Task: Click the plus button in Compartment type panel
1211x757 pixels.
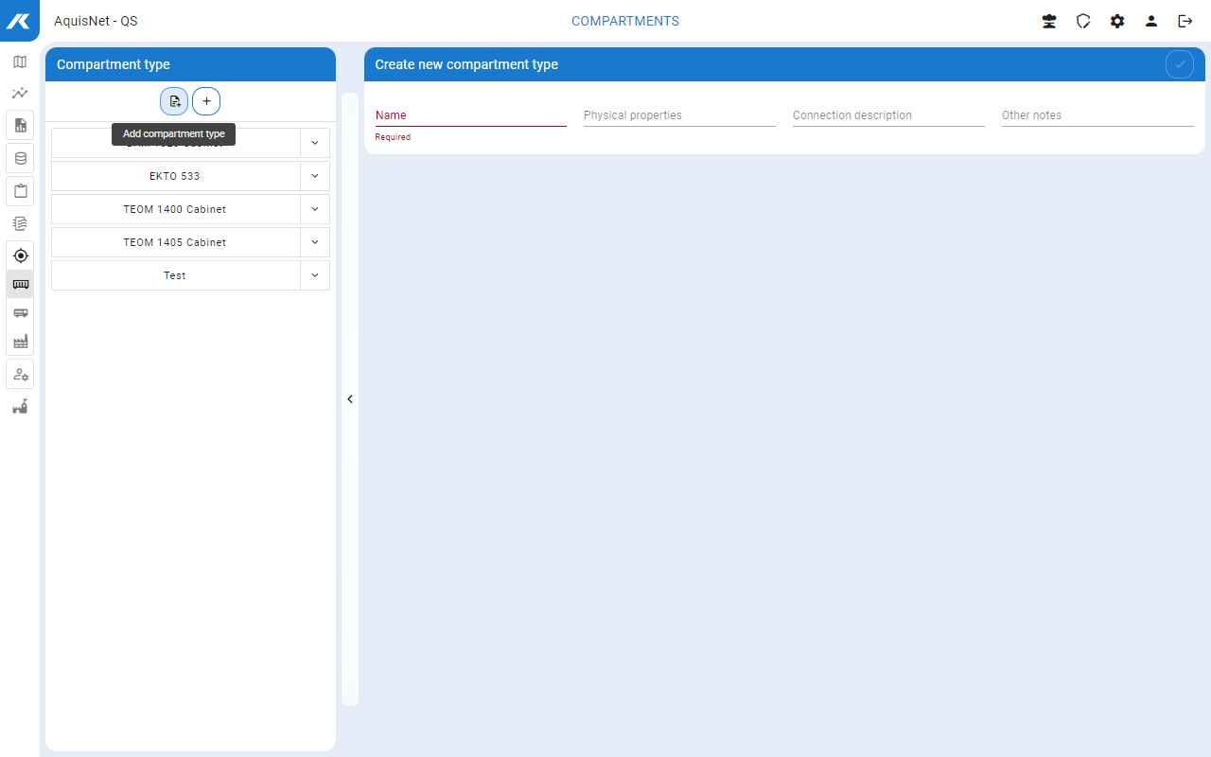Action: [206, 101]
